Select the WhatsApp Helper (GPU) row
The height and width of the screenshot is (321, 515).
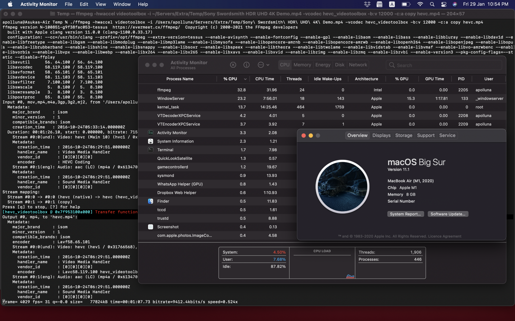click(218, 184)
